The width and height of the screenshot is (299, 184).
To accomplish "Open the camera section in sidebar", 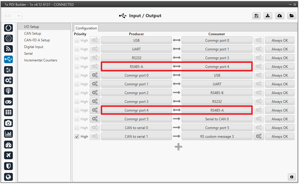I will (x=8, y=123).
